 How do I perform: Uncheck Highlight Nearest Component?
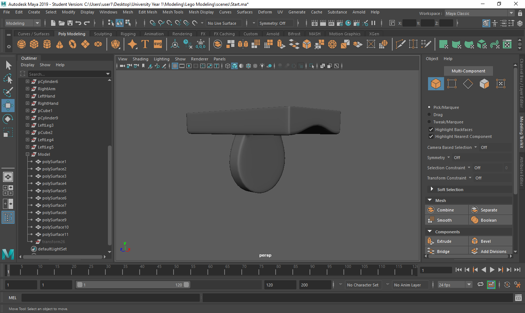click(x=431, y=136)
